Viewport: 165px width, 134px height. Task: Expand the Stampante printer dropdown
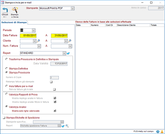[73, 8]
